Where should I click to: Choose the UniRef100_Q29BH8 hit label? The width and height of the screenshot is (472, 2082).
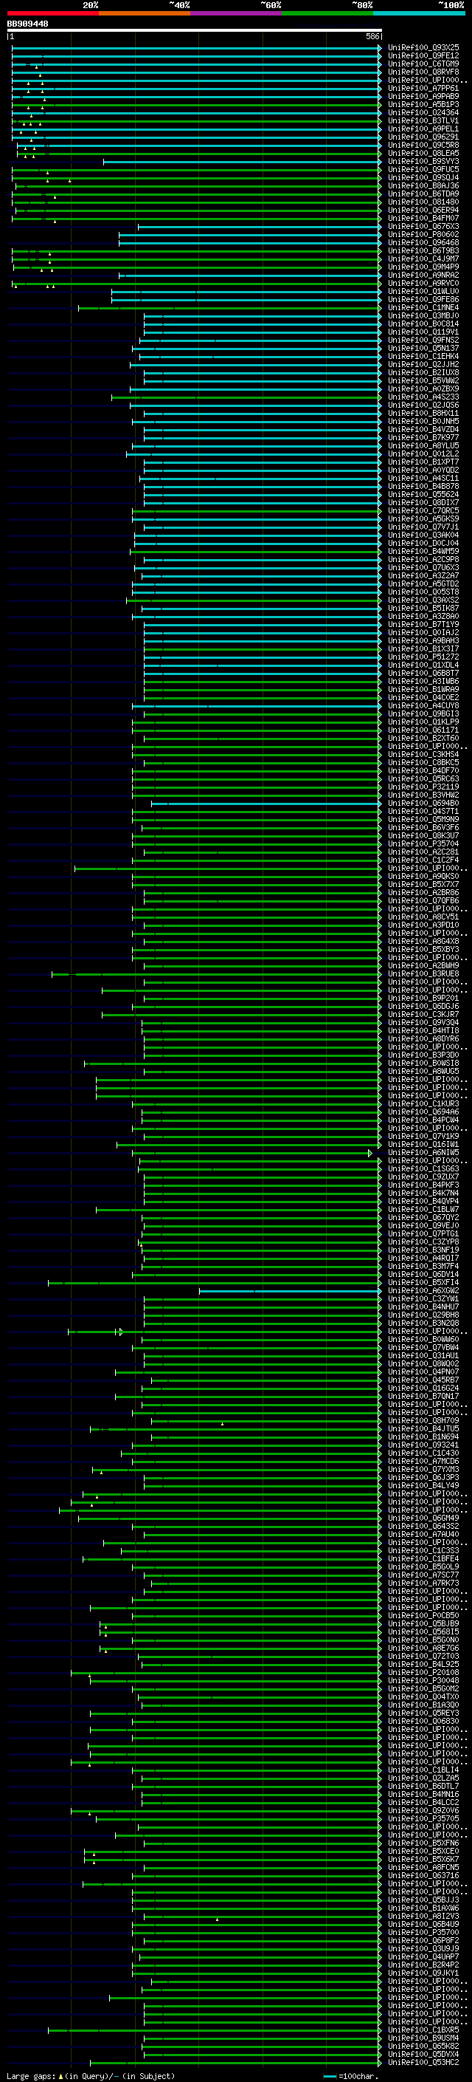(x=423, y=1315)
